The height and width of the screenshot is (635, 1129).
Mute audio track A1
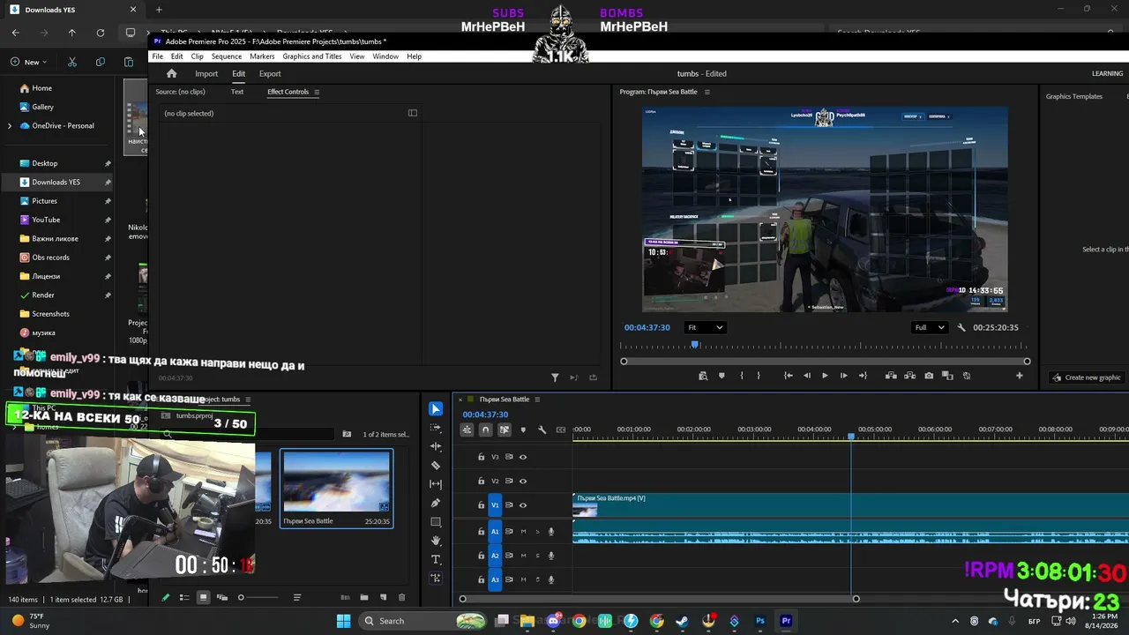523,531
